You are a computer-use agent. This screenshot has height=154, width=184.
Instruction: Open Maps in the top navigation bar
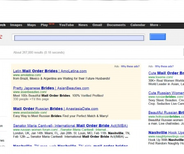[x=32, y=25]
